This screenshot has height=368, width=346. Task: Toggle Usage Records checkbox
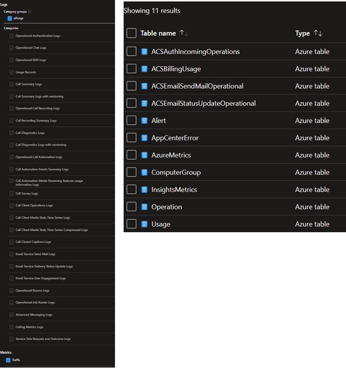coord(12,72)
